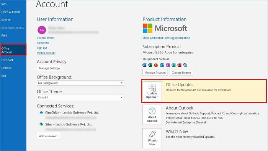
Task: Click Version 2008 build text
Action: pos(194,118)
